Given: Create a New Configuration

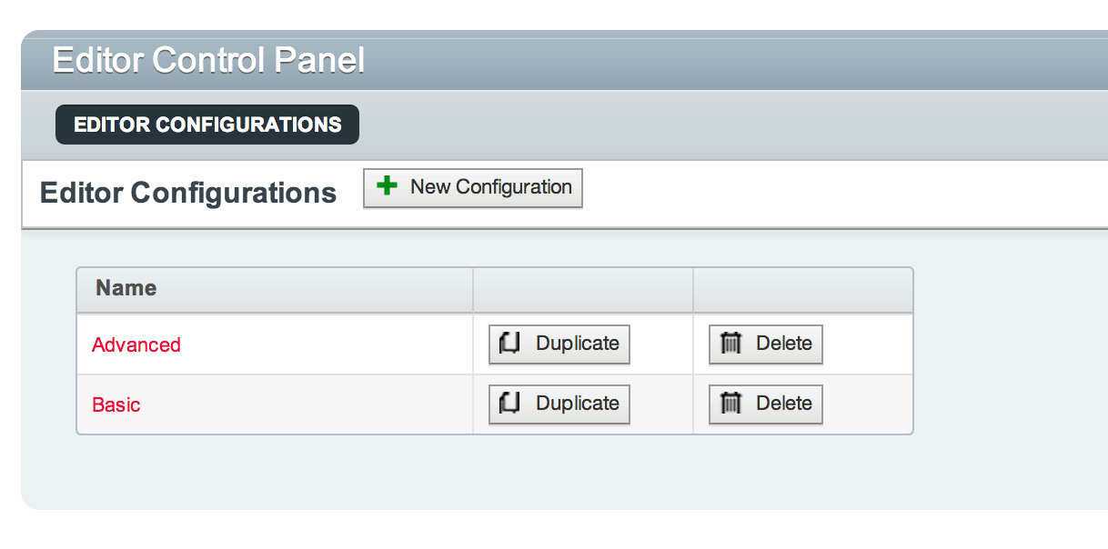Looking at the screenshot, I should point(473,188).
